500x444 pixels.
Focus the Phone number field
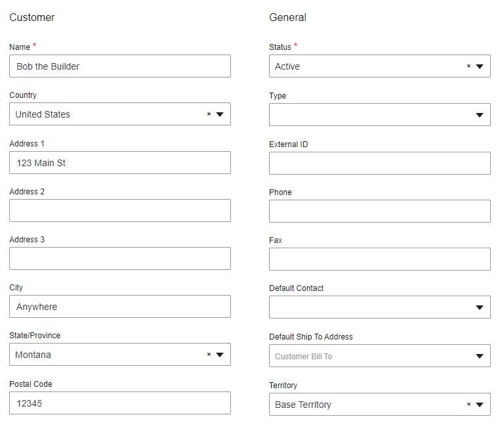pos(379,211)
